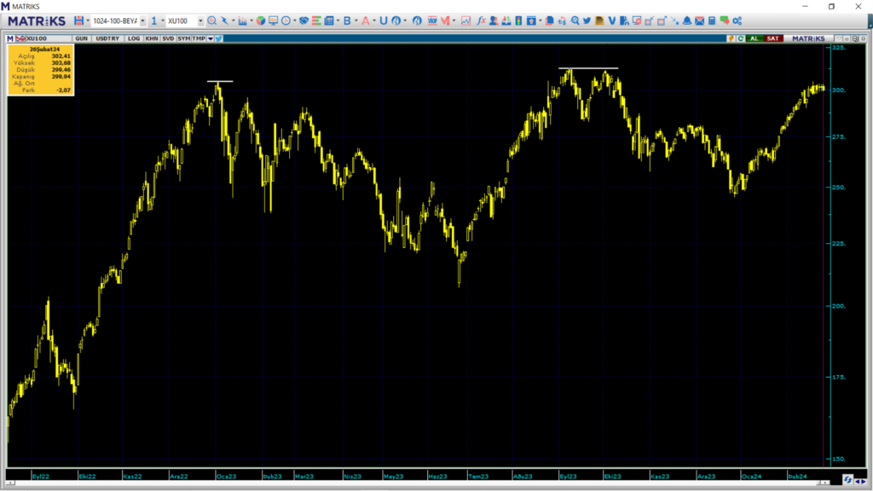The width and height of the screenshot is (873, 491).
Task: Expand the dropdown arrow next to TMP
Action: [x=209, y=38]
